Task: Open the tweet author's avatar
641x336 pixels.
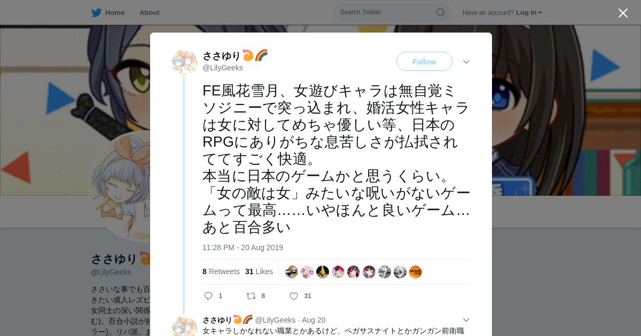Action: pos(184,62)
